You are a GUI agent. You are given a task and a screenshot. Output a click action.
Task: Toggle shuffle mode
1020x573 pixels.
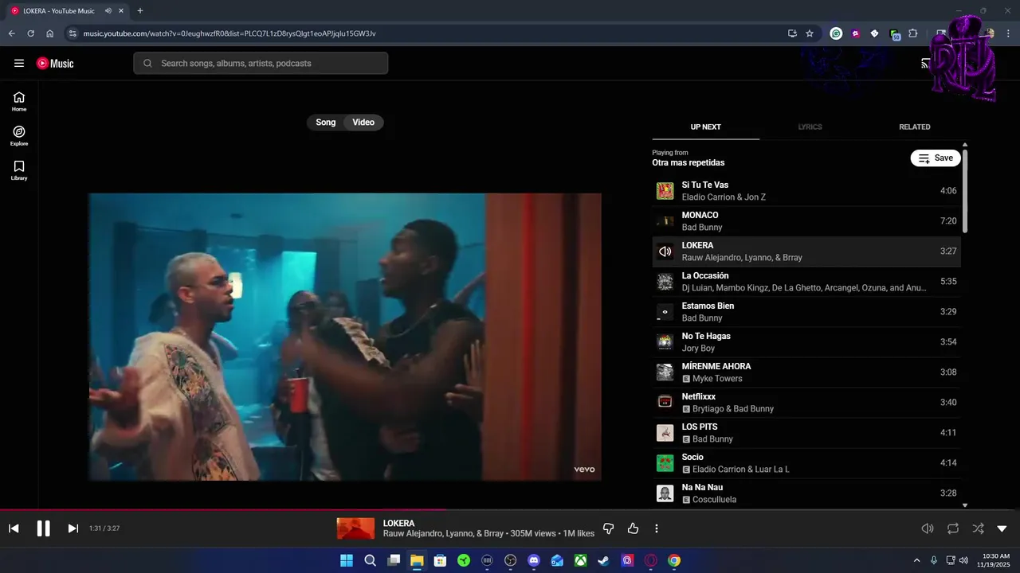[x=978, y=528]
